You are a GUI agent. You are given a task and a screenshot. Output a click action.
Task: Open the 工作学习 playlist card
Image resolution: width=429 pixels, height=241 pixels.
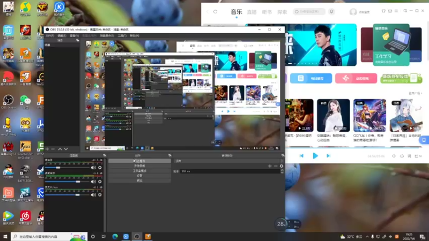[391, 44]
